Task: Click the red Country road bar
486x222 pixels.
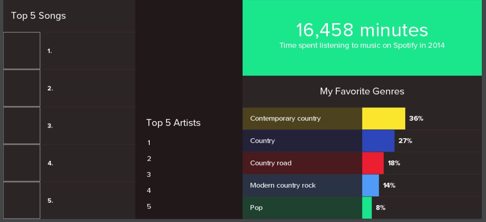Action: [372, 163]
